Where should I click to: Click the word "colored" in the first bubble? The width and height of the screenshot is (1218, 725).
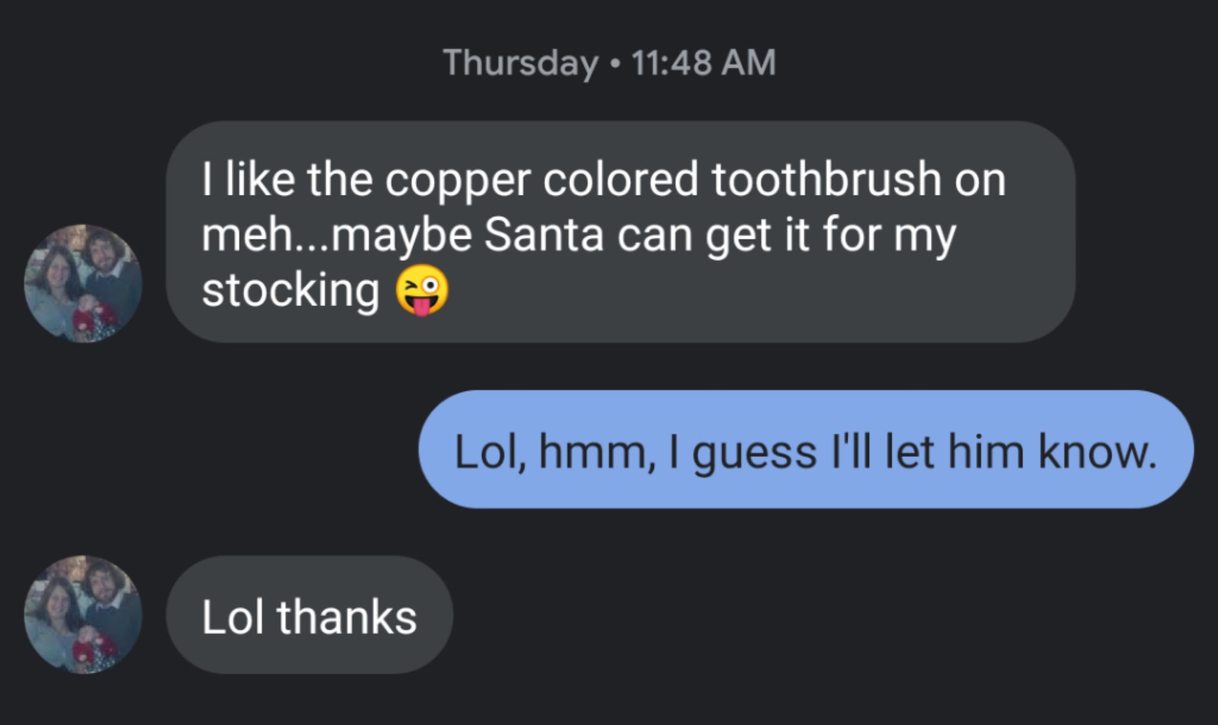[620, 179]
